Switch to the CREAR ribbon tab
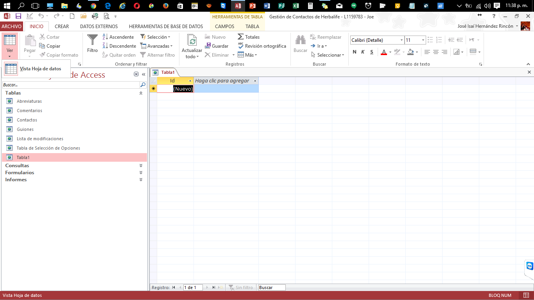534x300 pixels. click(x=62, y=27)
